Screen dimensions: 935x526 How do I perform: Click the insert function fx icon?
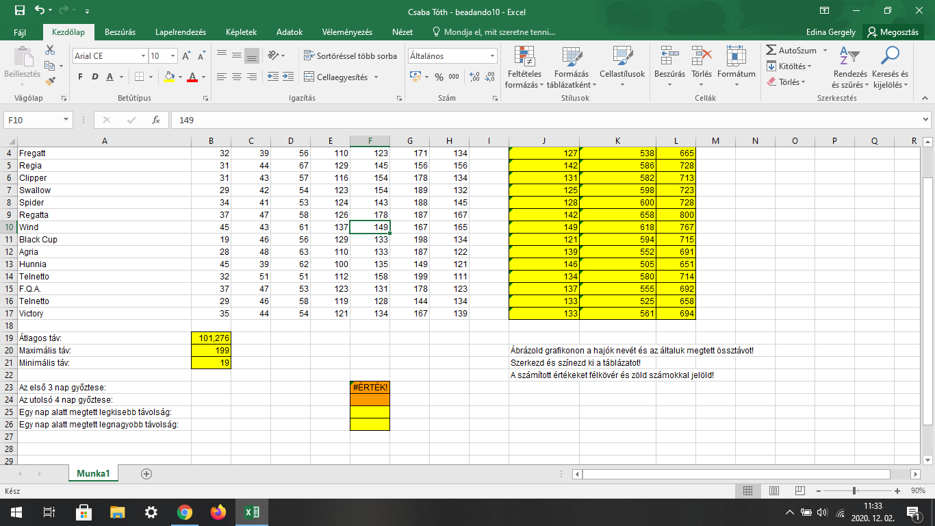(x=156, y=120)
